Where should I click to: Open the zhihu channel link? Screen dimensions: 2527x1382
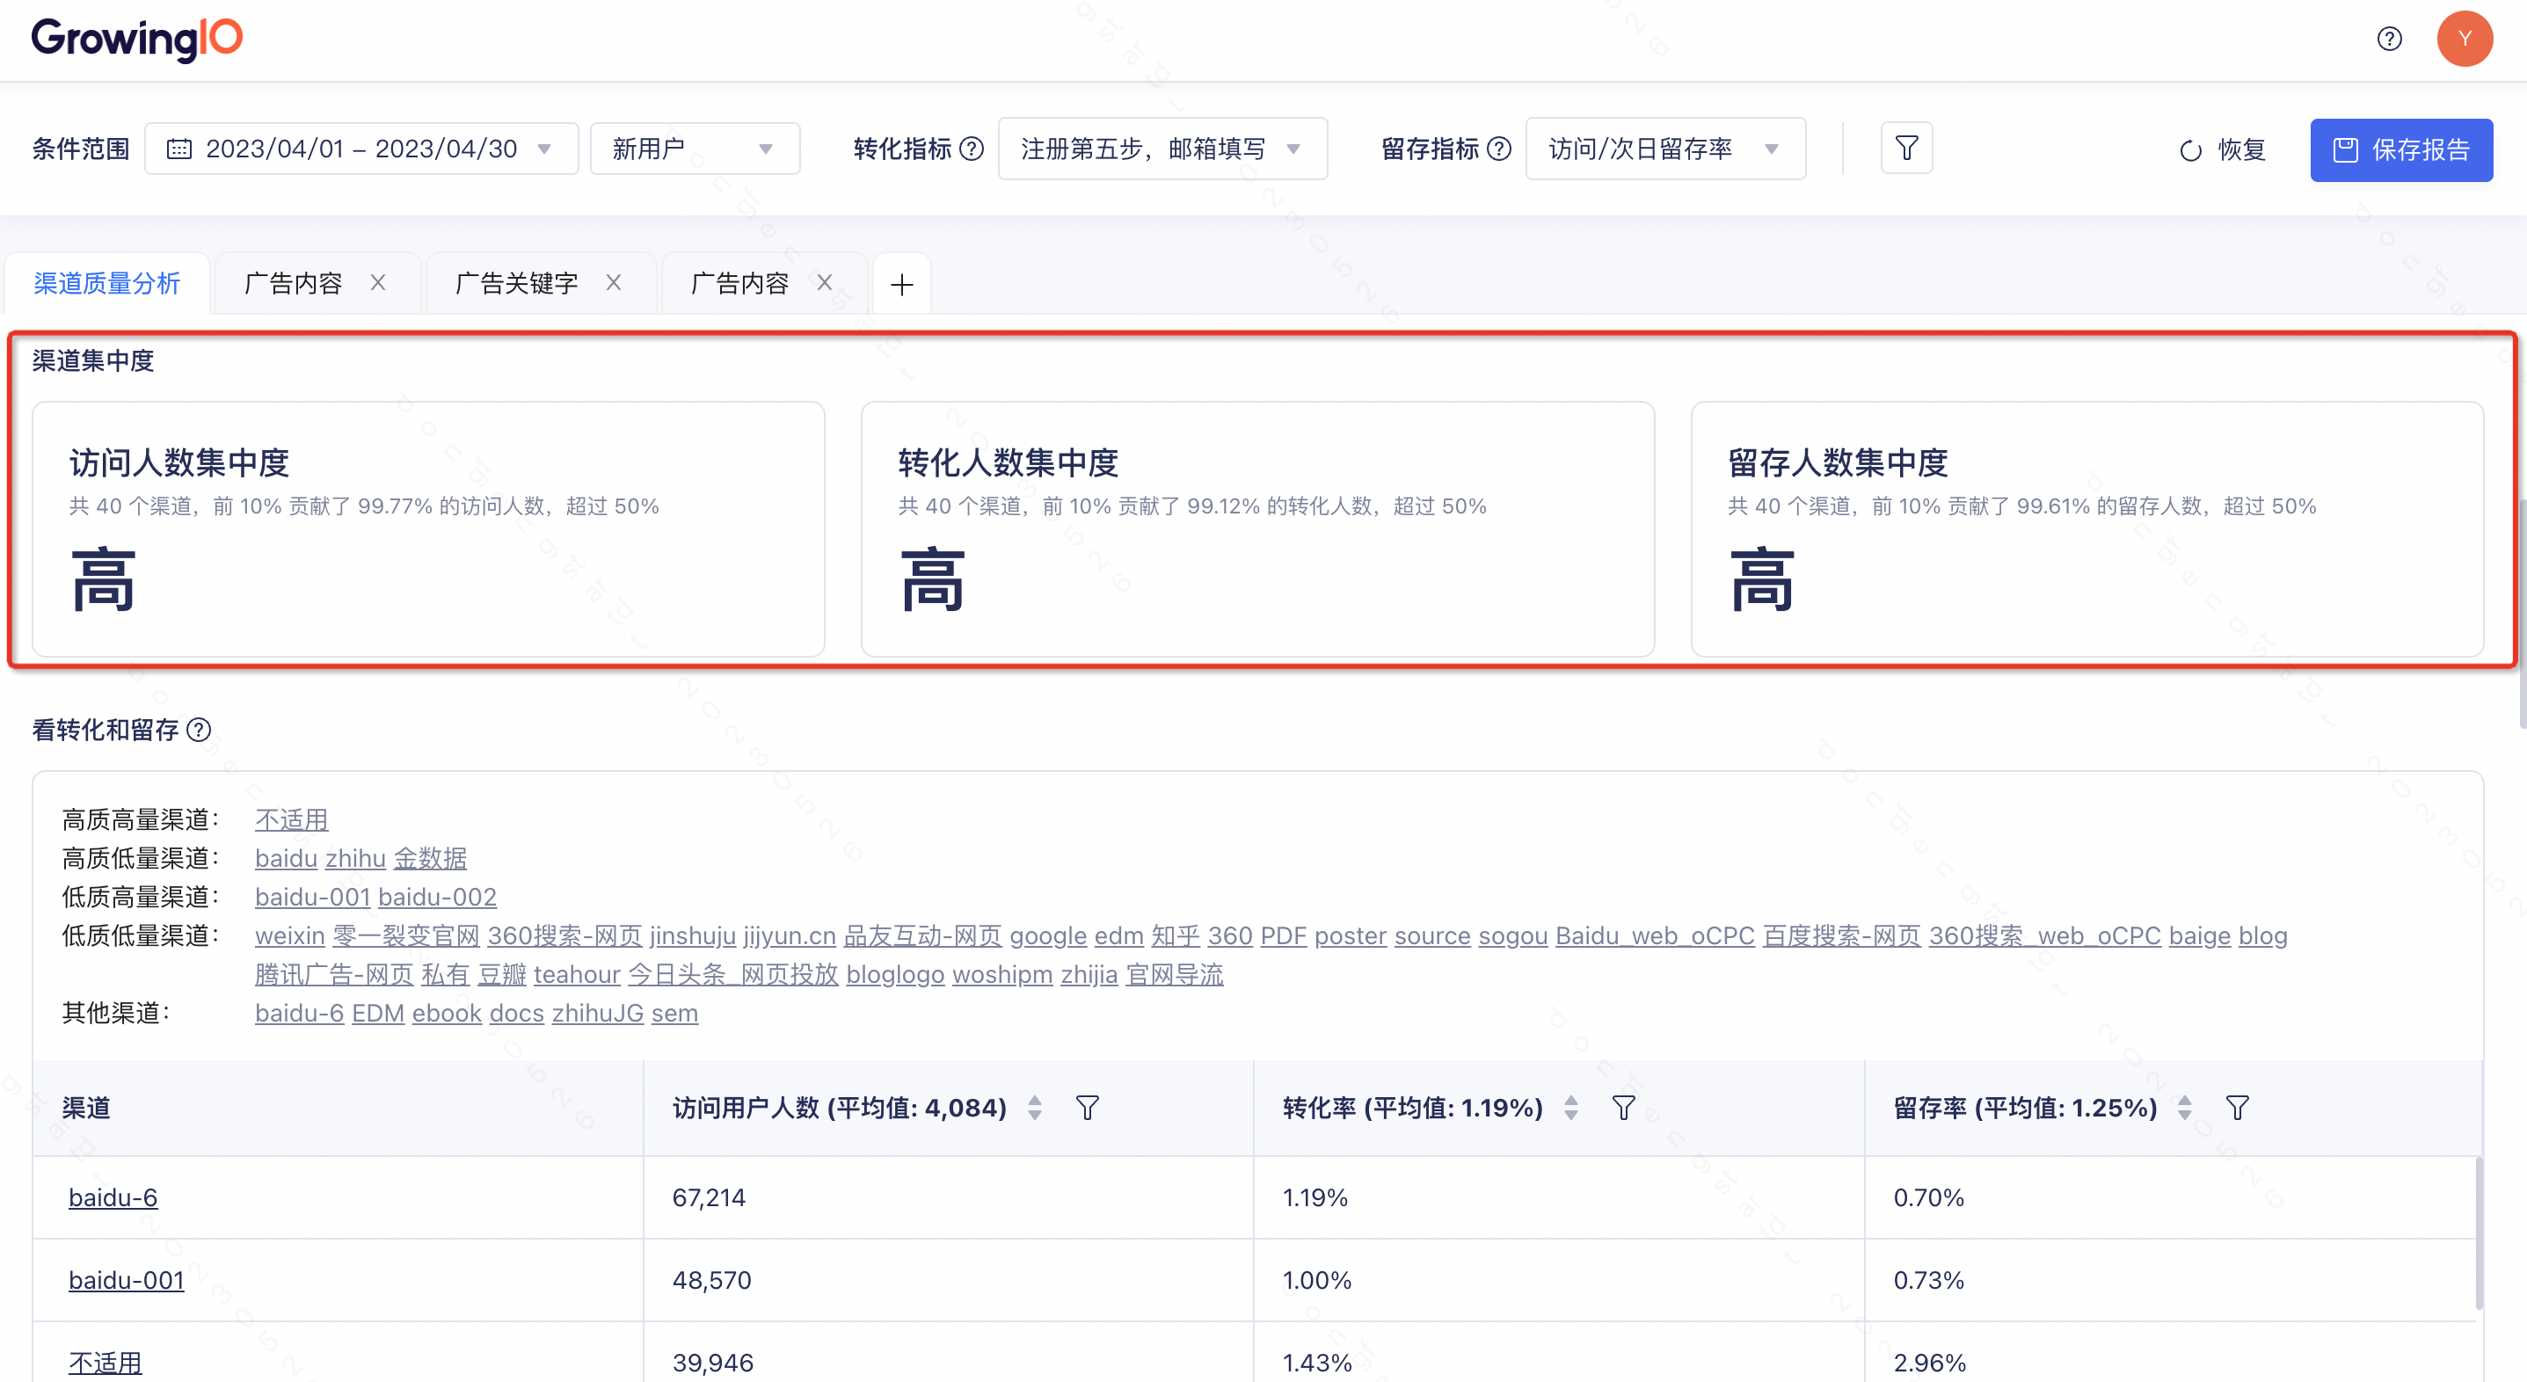coord(356,858)
